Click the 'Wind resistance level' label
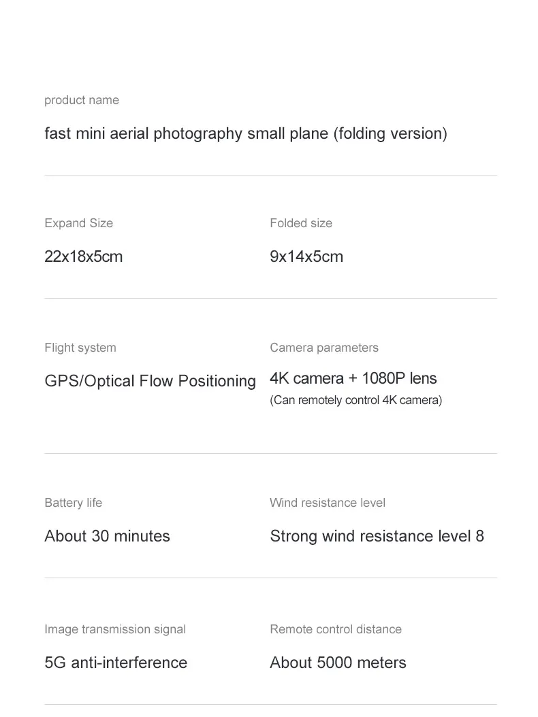The height and width of the screenshot is (717, 538). pyautogui.click(x=328, y=503)
